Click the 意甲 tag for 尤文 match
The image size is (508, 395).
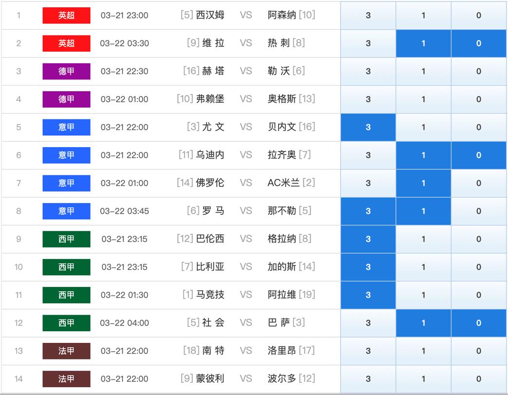pos(66,127)
